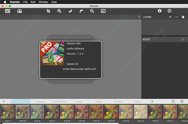Add preset with circular plus button
The width and height of the screenshot is (188, 124).
173,101
